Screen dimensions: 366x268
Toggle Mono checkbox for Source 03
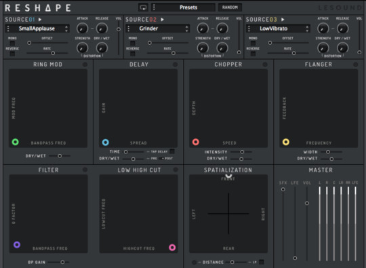(x=253, y=43)
